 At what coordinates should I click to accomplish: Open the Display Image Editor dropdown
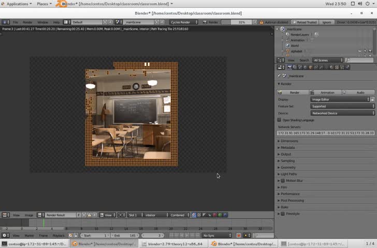coord(340,99)
